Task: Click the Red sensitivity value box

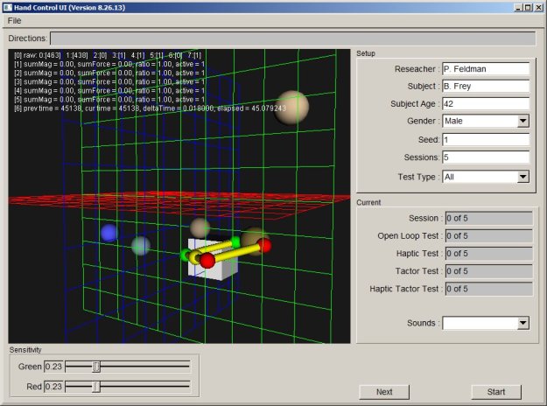Action: pyautogui.click(x=53, y=386)
